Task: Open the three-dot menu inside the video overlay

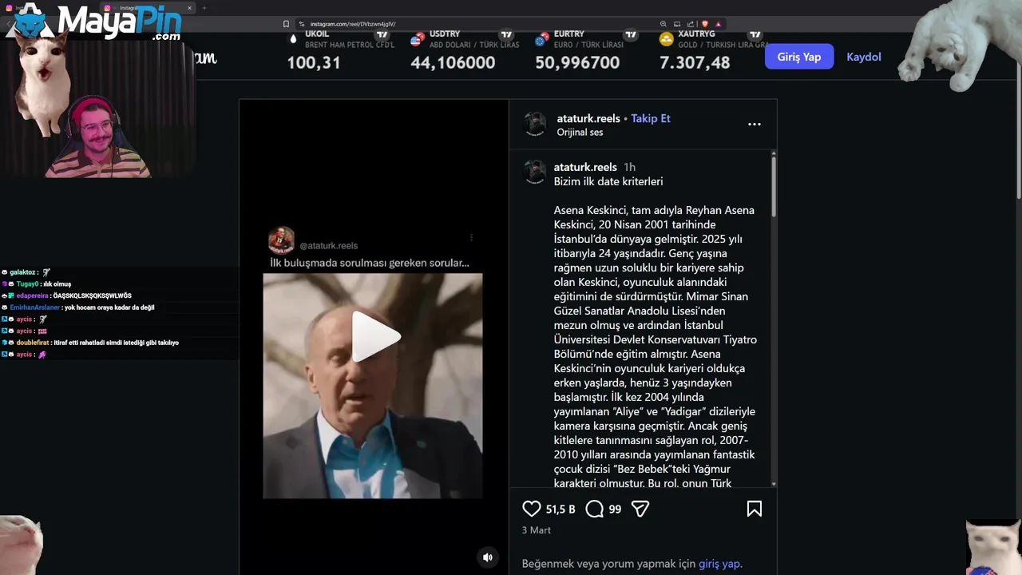Action: (x=472, y=238)
